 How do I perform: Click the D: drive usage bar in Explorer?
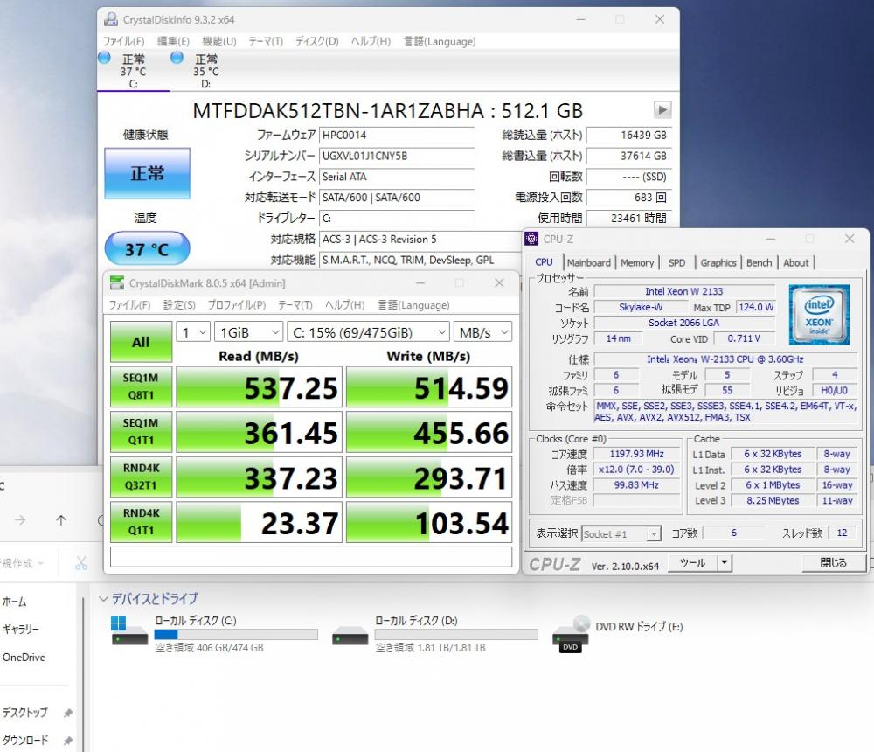point(456,634)
